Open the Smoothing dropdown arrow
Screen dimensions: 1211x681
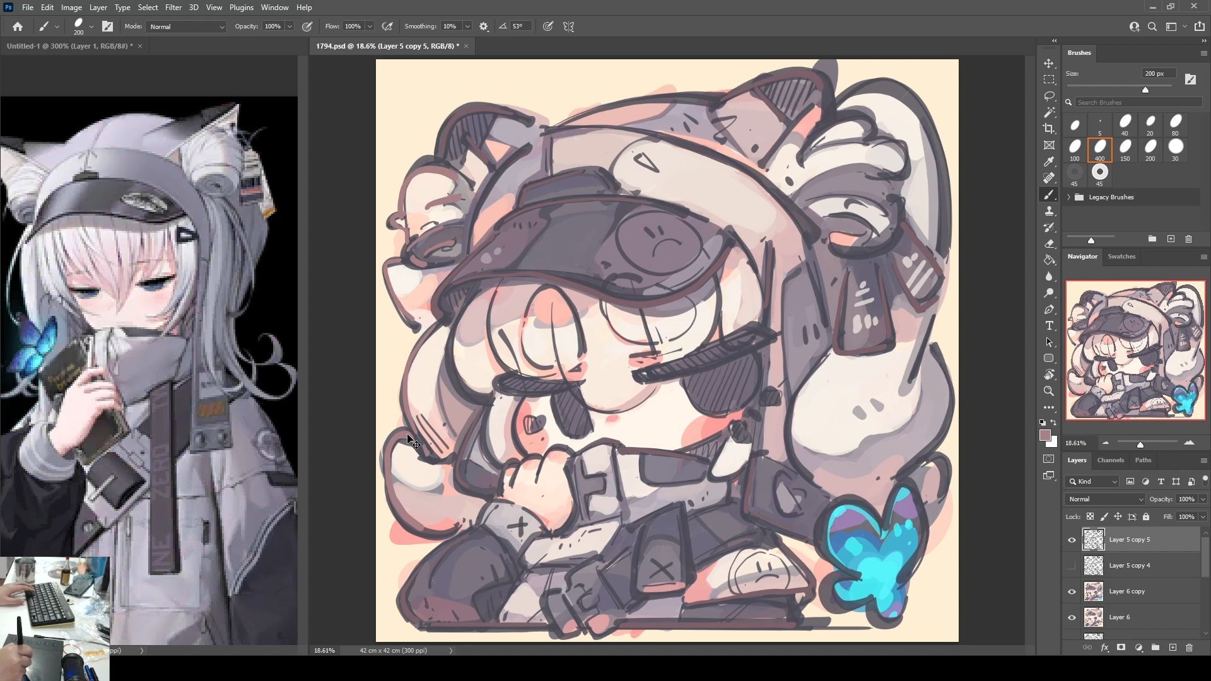pyautogui.click(x=467, y=26)
